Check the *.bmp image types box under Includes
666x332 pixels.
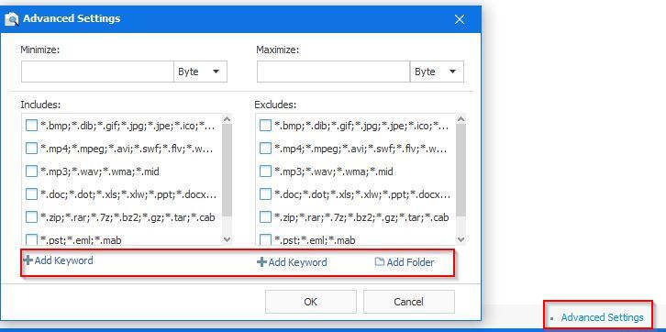(31, 126)
